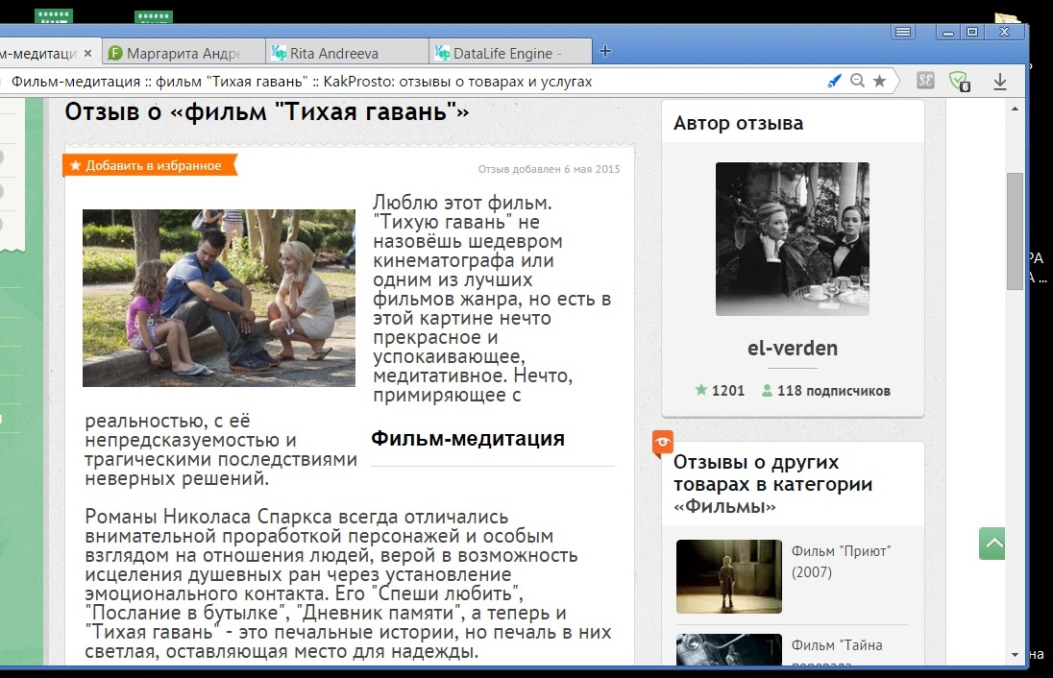The image size is (1053, 678).
Task: Click the Отзыв о «фильм "Тихая гавань"» title
Action: (x=266, y=111)
